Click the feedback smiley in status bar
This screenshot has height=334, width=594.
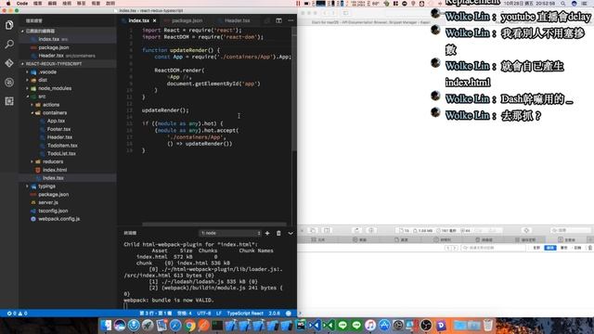pos(289,314)
